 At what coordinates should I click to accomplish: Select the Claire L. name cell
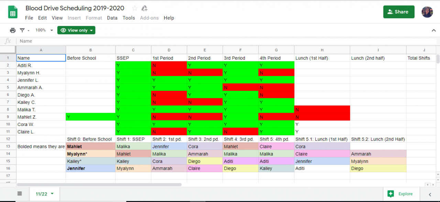click(x=41, y=131)
